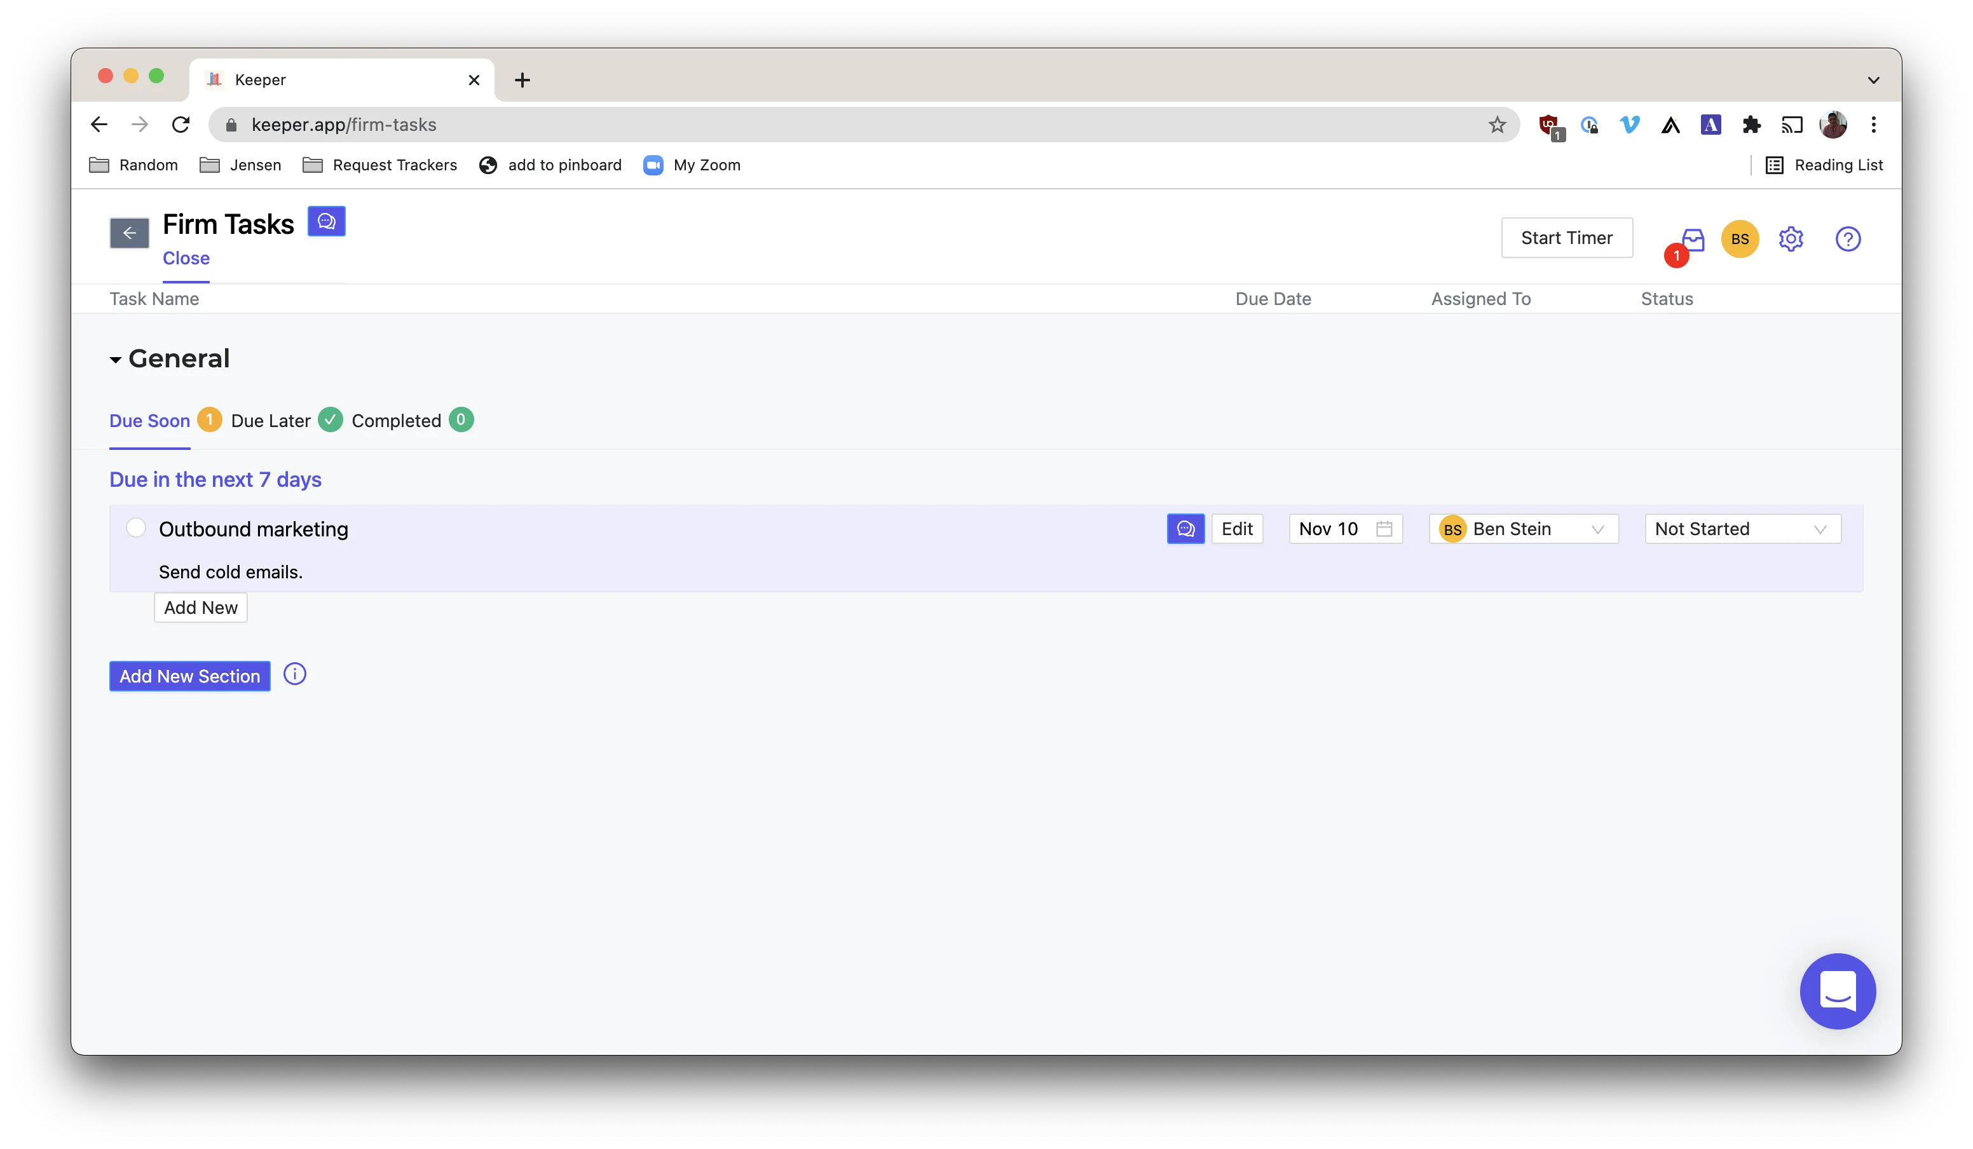Click the Task Name column header
1973x1149 pixels.
pyautogui.click(x=154, y=299)
